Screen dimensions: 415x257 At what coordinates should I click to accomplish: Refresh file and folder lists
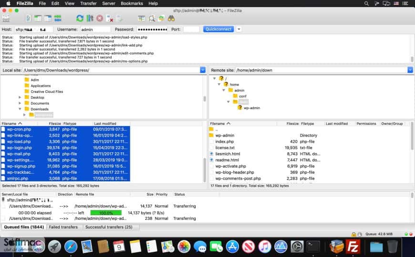(80, 19)
